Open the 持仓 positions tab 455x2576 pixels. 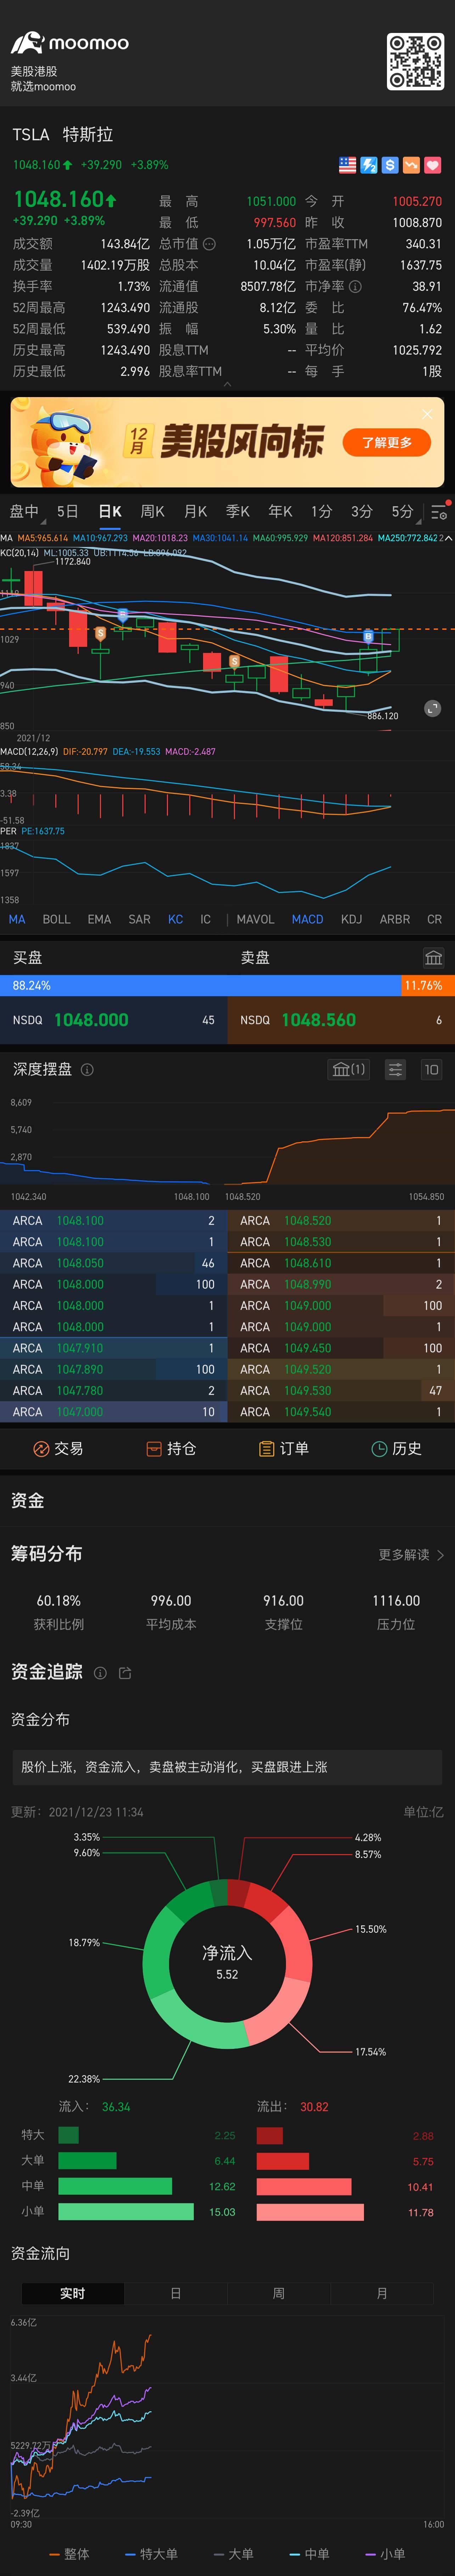point(171,1449)
